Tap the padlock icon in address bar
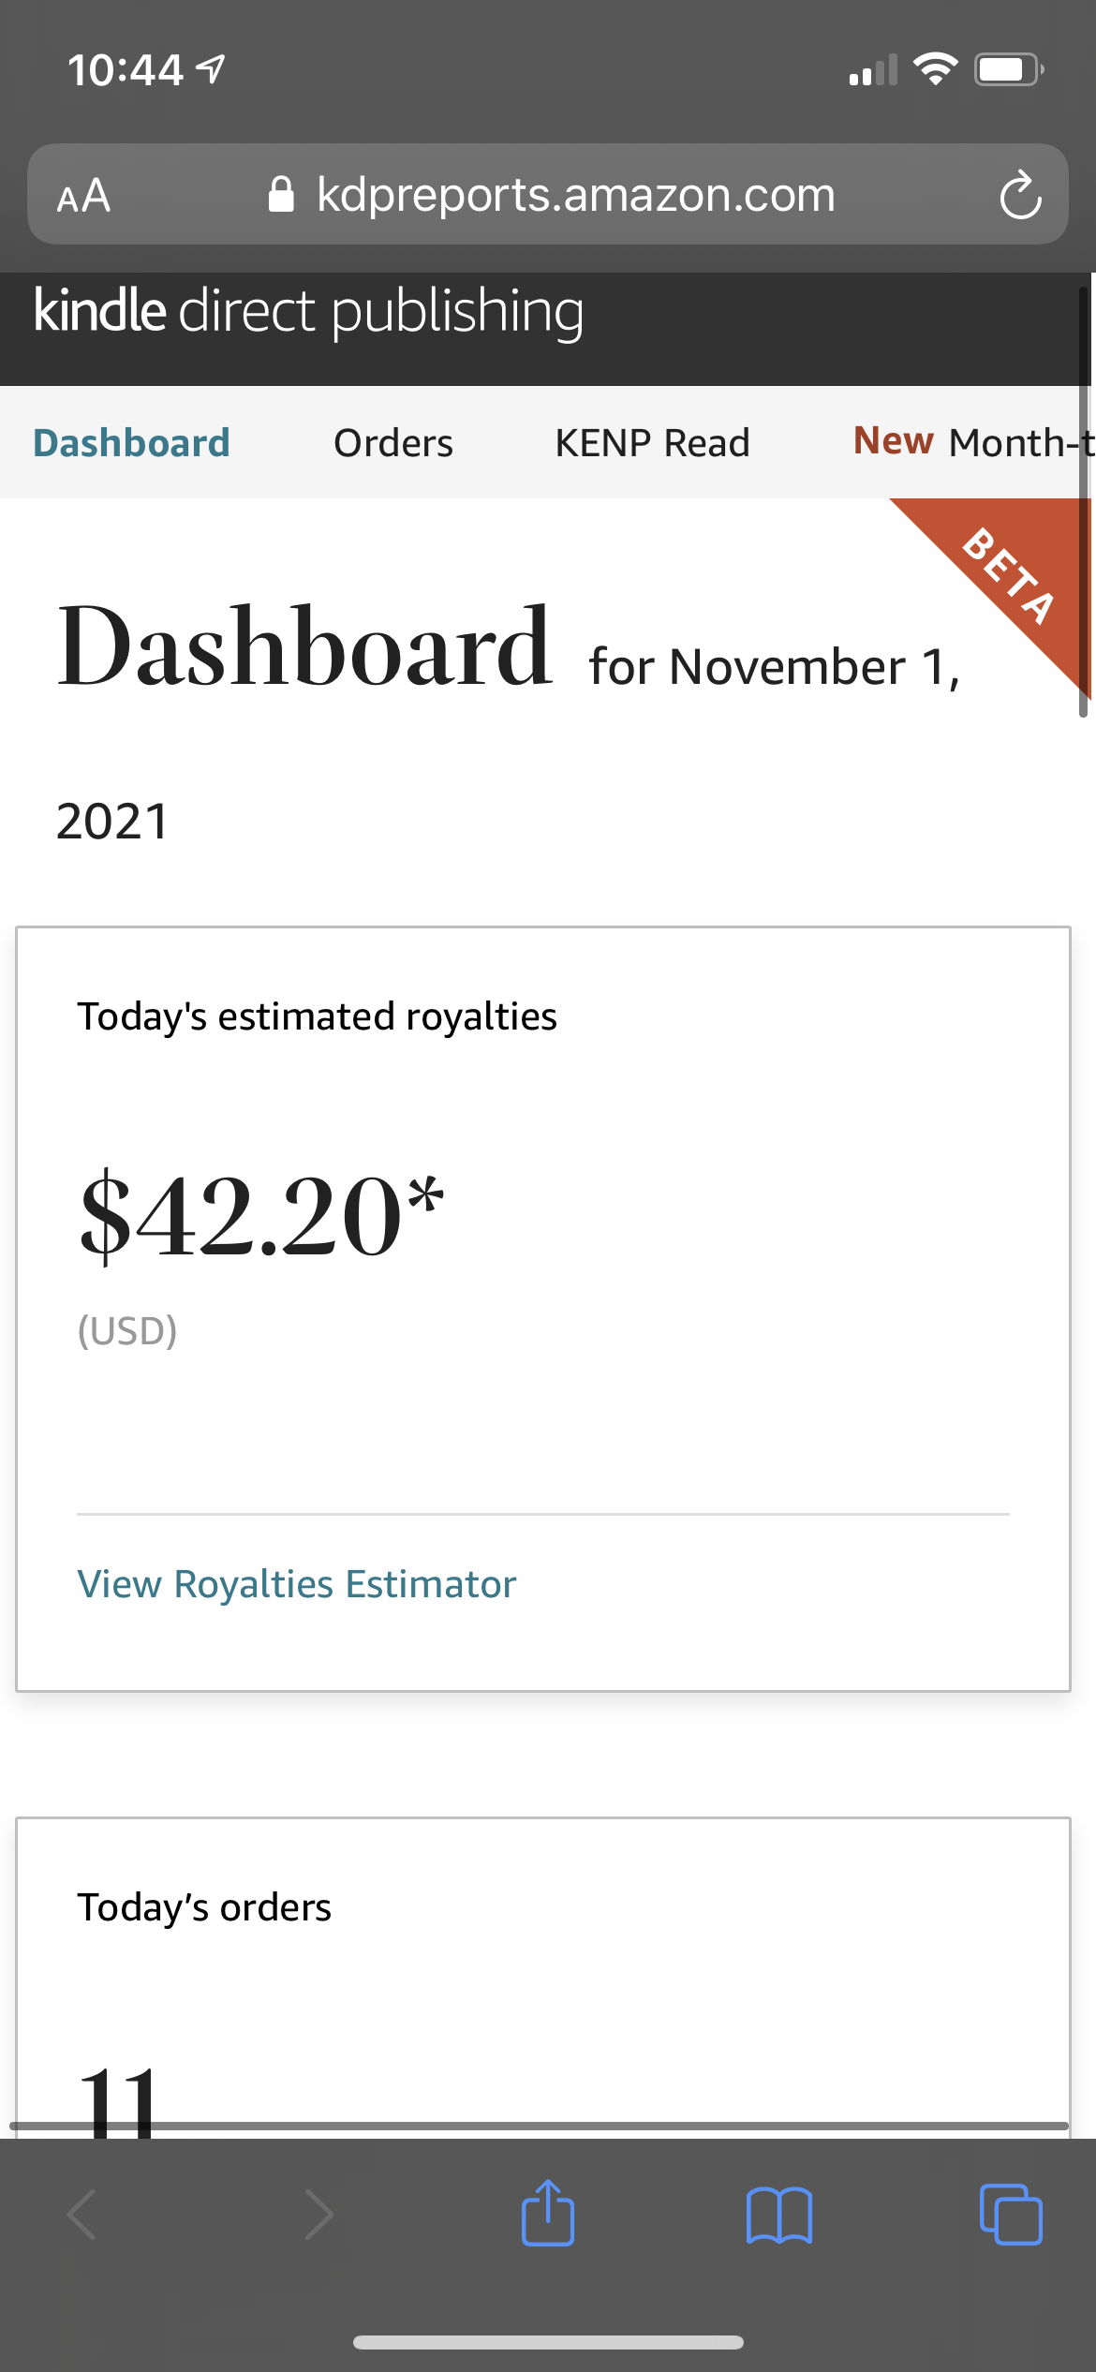 [281, 195]
